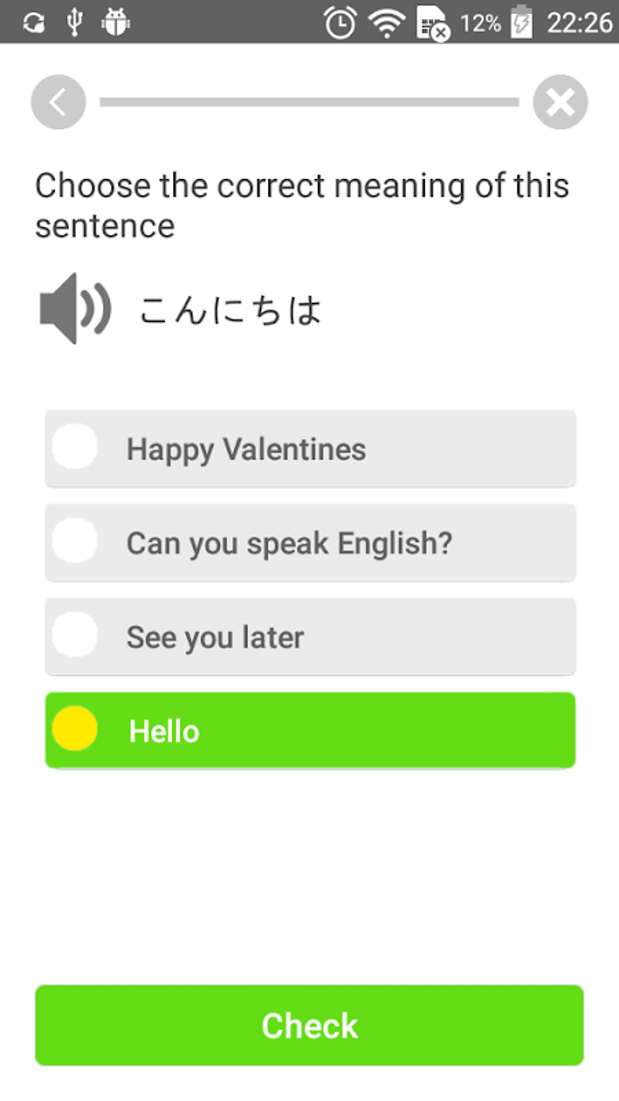Tap the 22:26 clock in status bar
The image size is (619, 1101).
click(x=579, y=23)
